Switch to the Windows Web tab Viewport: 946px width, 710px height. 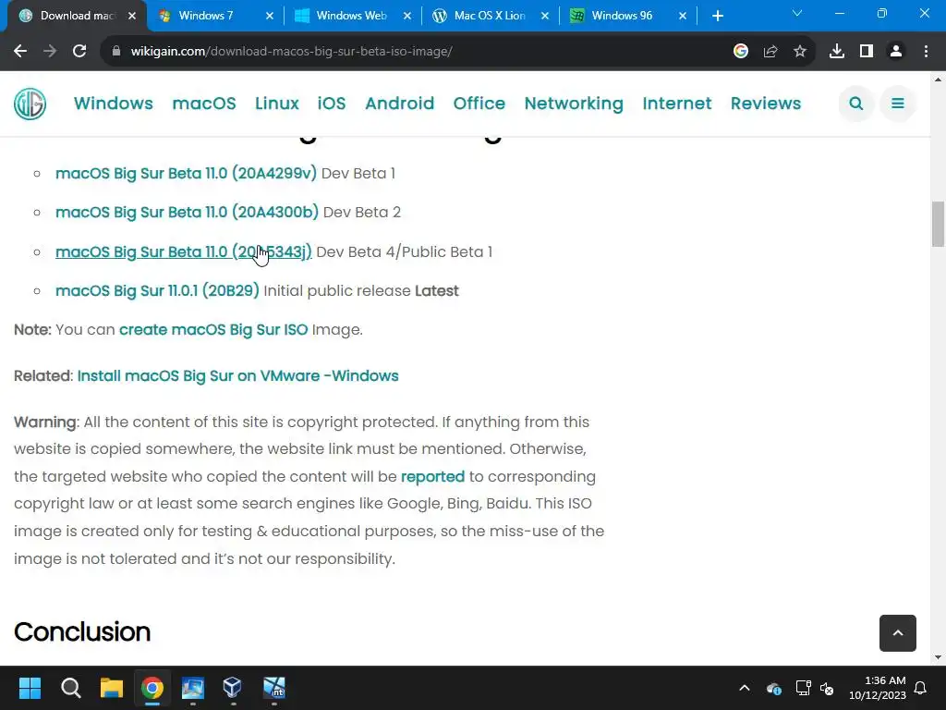tap(351, 16)
